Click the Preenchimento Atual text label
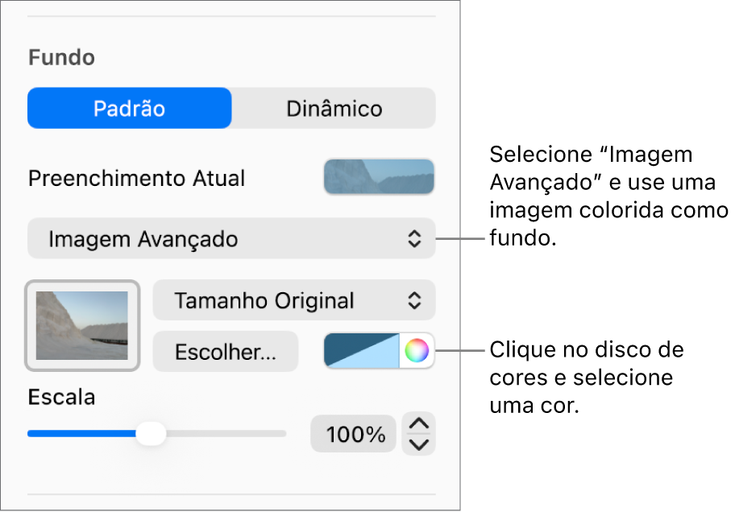The height and width of the screenshot is (512, 735). [x=135, y=178]
